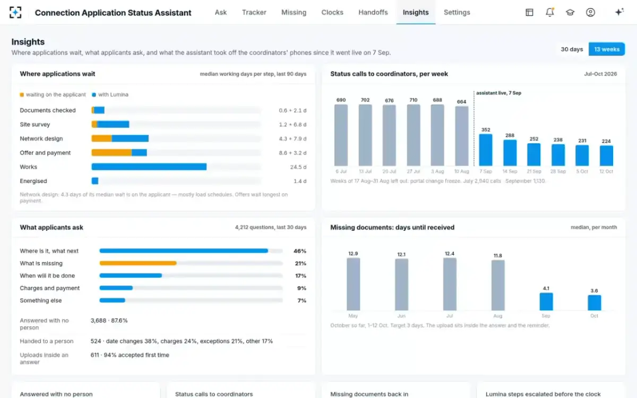Click the 'Jul–Oct 2026' date label
Viewport: 637px width, 398px height.
600,74
